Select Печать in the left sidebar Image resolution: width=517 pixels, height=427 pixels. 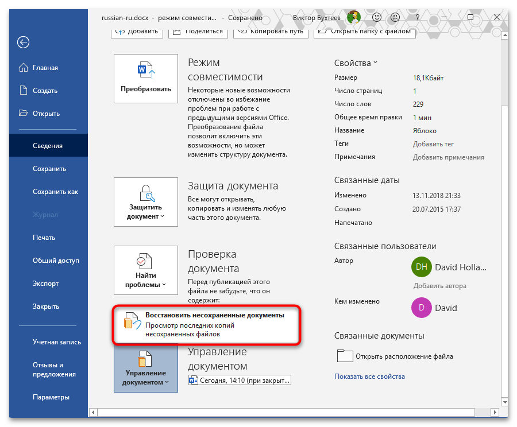pos(44,238)
